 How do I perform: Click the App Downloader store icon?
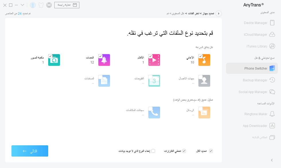272,126
